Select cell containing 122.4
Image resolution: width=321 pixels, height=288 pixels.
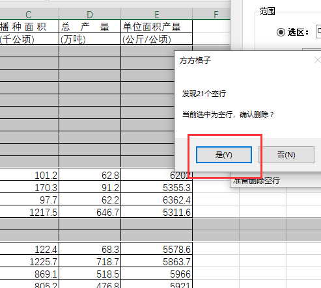29,249
